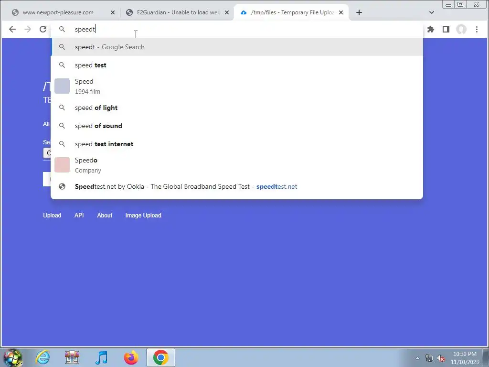Open the music player taskbar icon
The width and height of the screenshot is (489, 367).
pos(102,357)
